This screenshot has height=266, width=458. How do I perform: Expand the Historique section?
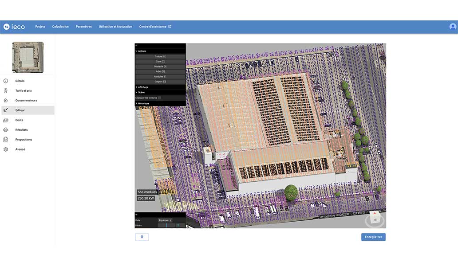tap(137, 103)
